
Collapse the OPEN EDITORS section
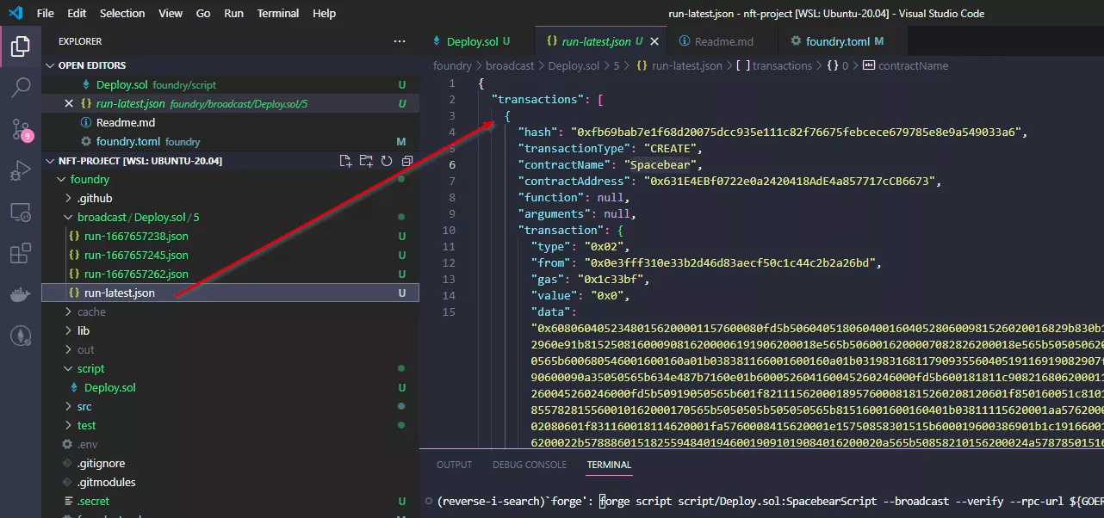click(50, 65)
